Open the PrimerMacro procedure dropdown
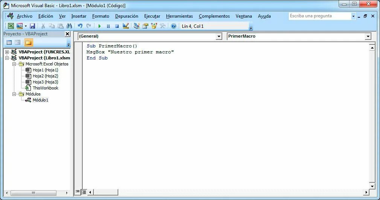 tap(368, 36)
